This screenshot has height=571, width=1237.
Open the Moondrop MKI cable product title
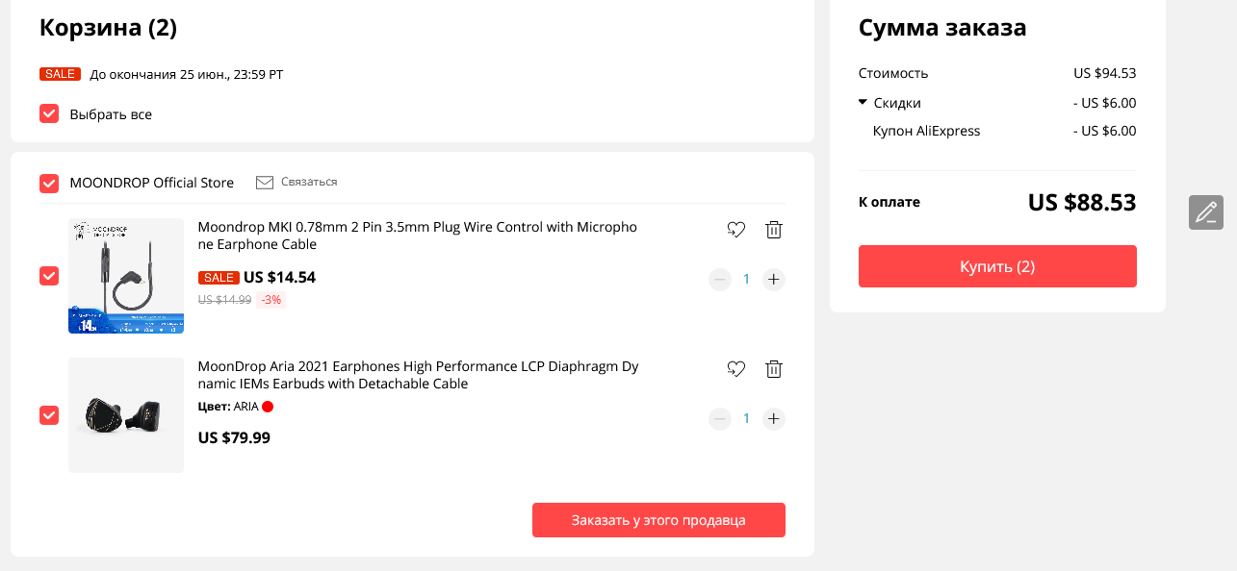point(417,236)
